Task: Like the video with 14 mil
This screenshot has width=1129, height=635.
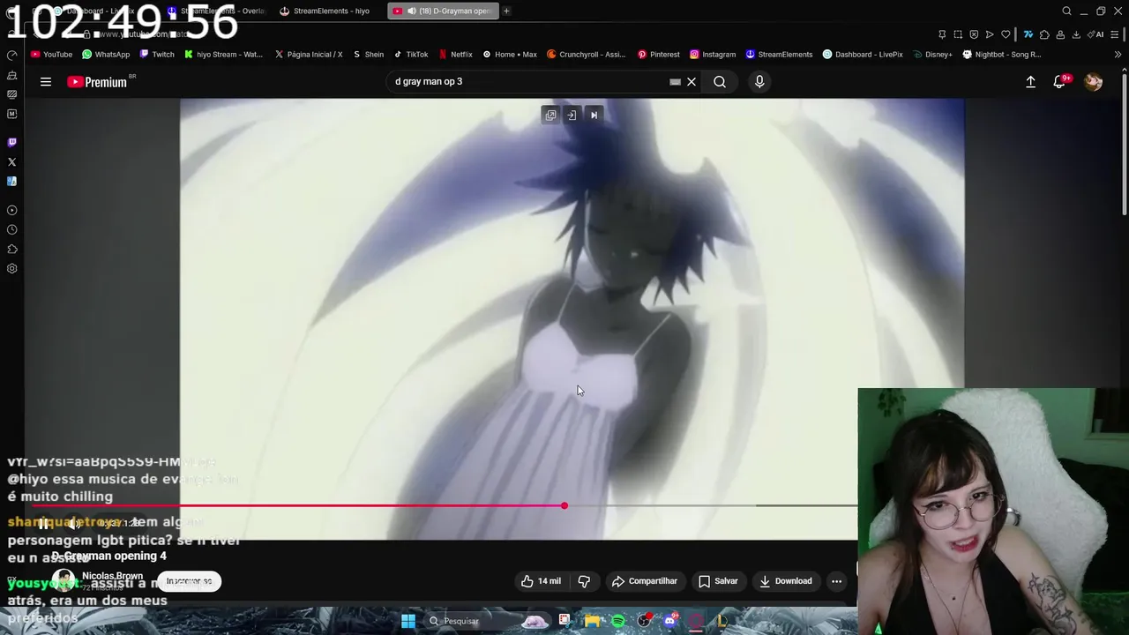Action: tap(541, 581)
